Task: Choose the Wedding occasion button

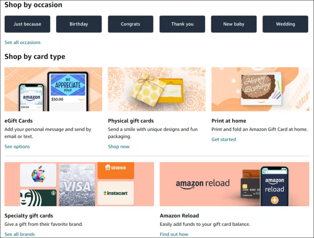Action: 285,24
